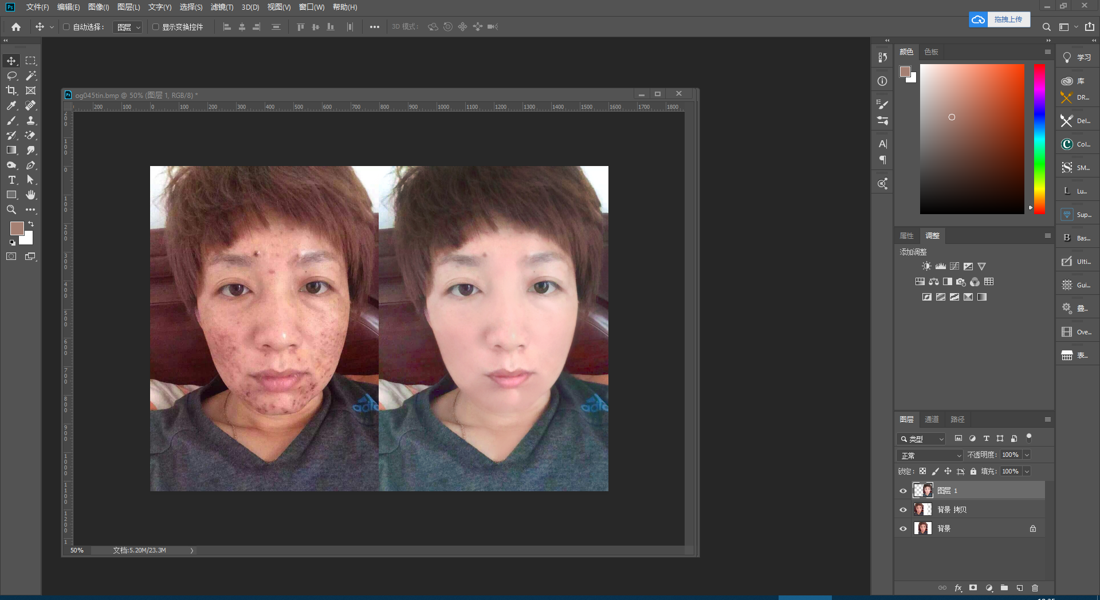
Task: Enable the 自动选择 checkbox
Action: tap(66, 27)
